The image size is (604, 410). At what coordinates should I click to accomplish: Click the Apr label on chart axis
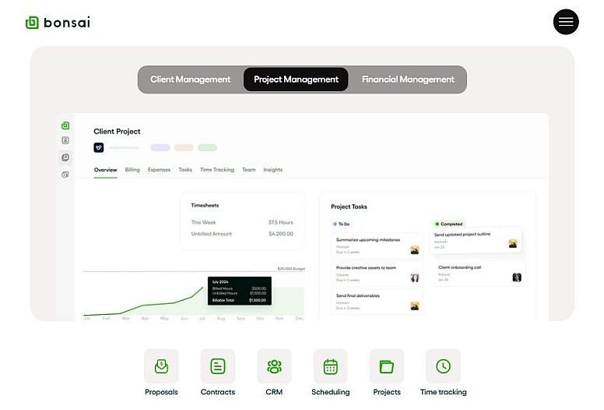pyautogui.click(x=145, y=319)
